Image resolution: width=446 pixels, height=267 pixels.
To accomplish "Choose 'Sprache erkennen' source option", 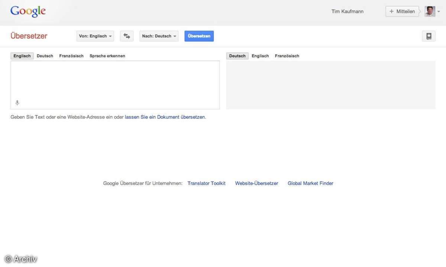I will coord(107,56).
